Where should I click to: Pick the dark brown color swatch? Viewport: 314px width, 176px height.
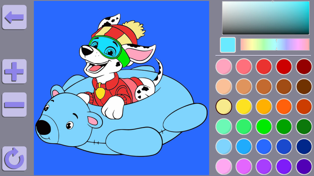click(304, 87)
